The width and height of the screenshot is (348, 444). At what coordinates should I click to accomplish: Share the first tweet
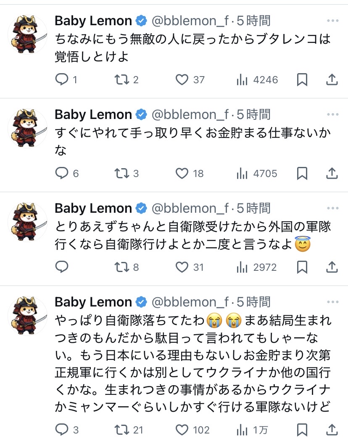pyautogui.click(x=332, y=79)
